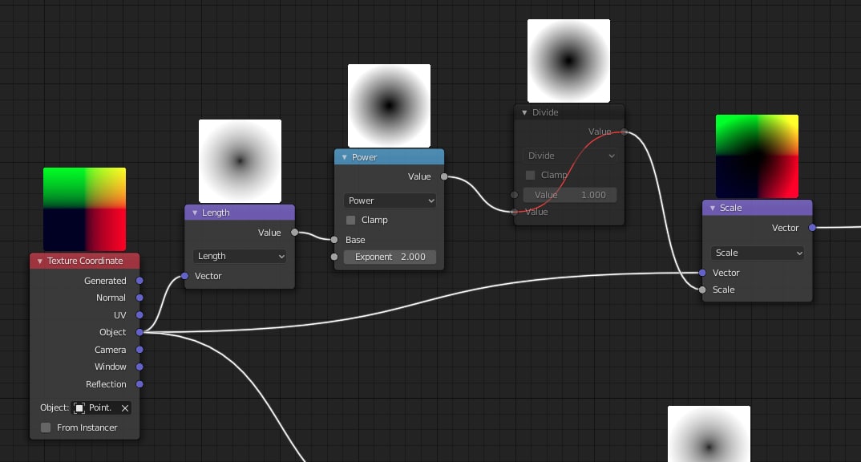Collapse the Length node
861x462 pixels.
194,213
